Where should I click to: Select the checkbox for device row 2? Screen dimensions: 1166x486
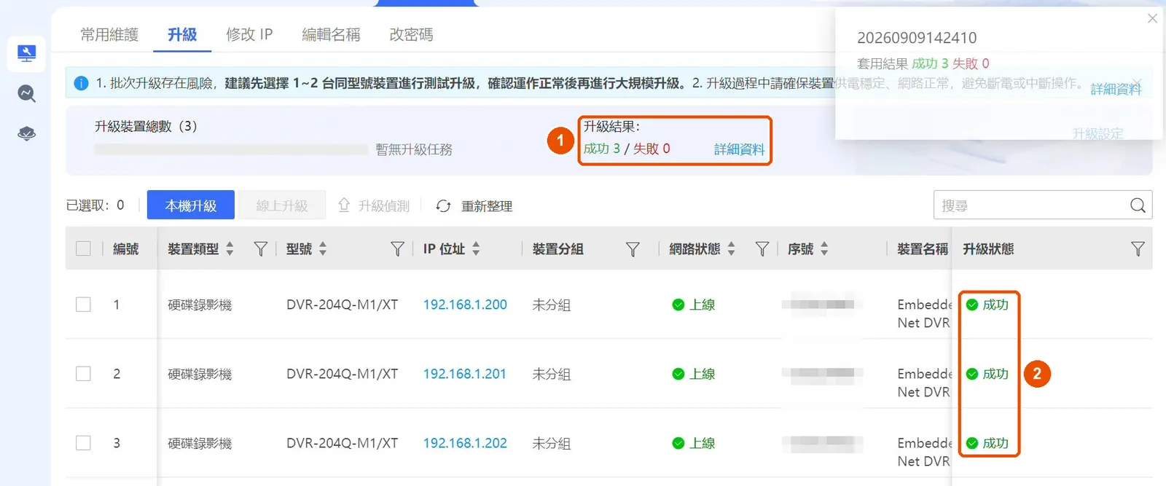84,373
